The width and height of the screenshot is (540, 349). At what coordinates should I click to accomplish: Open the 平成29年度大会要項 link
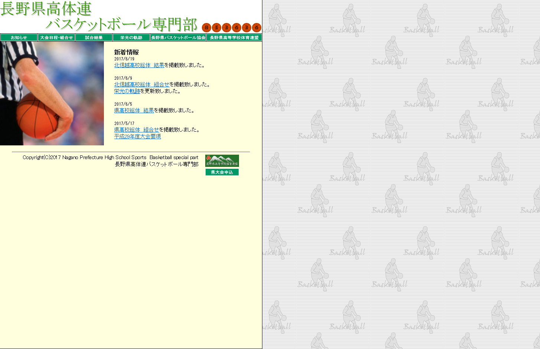point(138,136)
